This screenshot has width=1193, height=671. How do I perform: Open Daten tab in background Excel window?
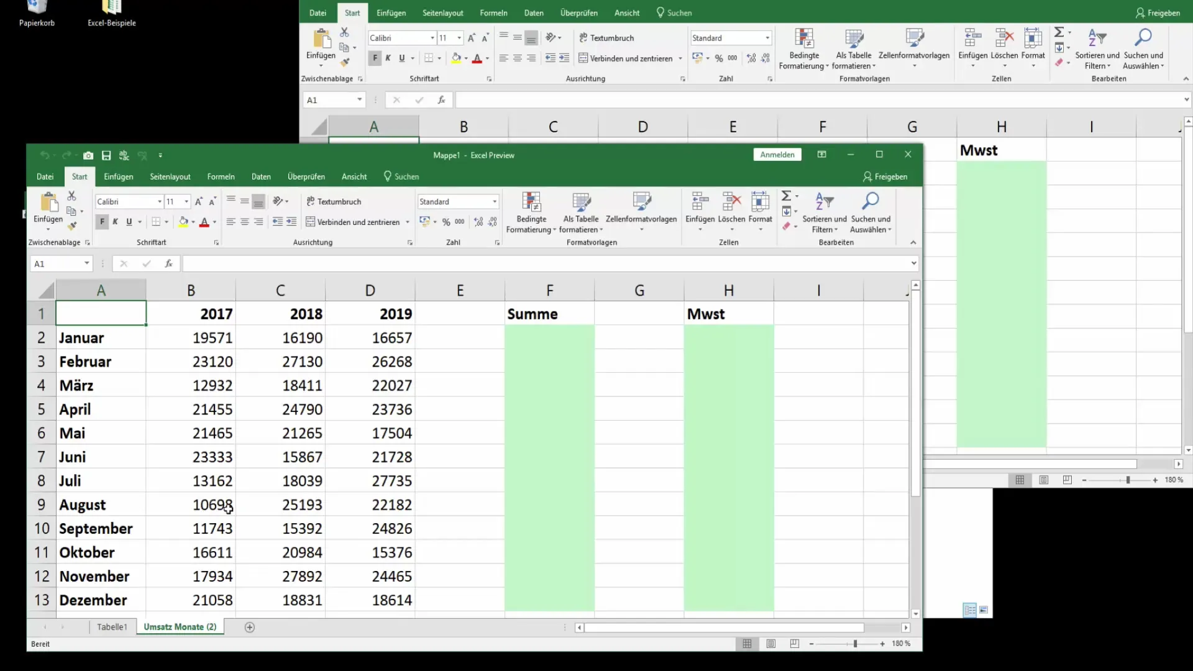click(x=534, y=12)
